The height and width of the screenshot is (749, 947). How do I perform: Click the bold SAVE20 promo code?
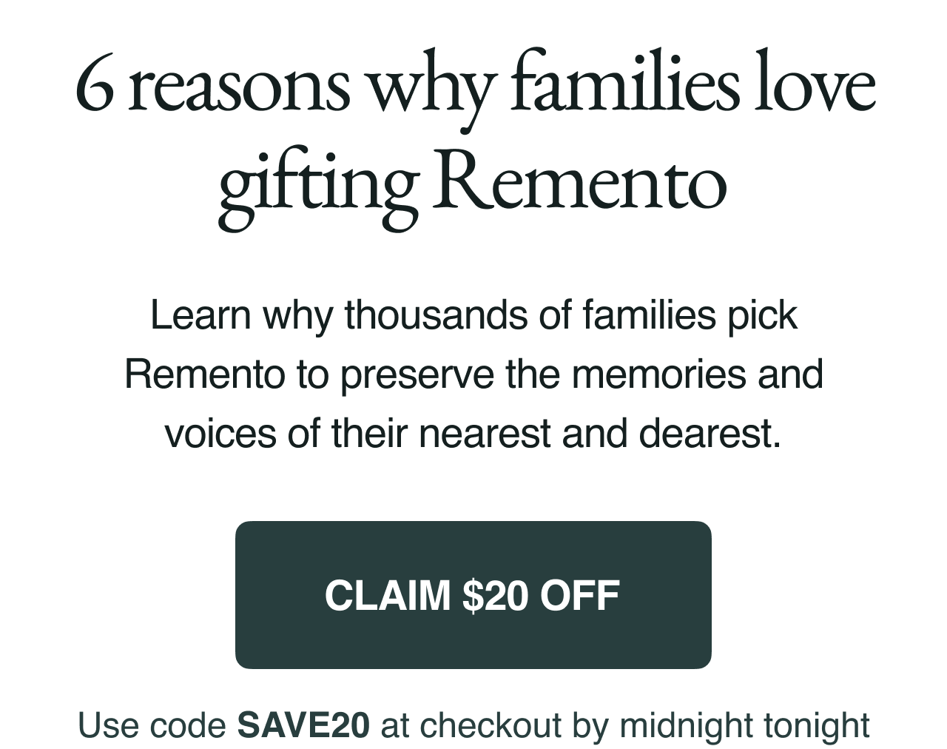coord(303,725)
